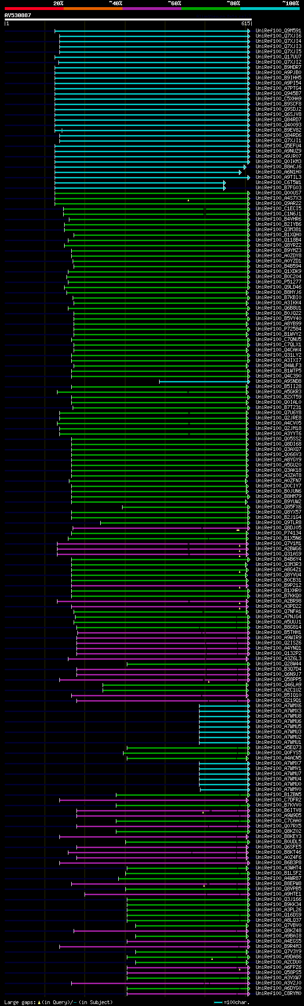Image resolution: width=304 pixels, height=1006 pixels.
Task: Click the short cyan alignment bar for UniRef100_A9SND8
Action: pyautogui.click(x=204, y=381)
